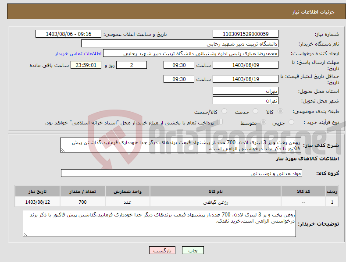Select the جزیی purchase type radio
Image resolution: width=346 pixels, height=262 pixels.
tap(291, 122)
